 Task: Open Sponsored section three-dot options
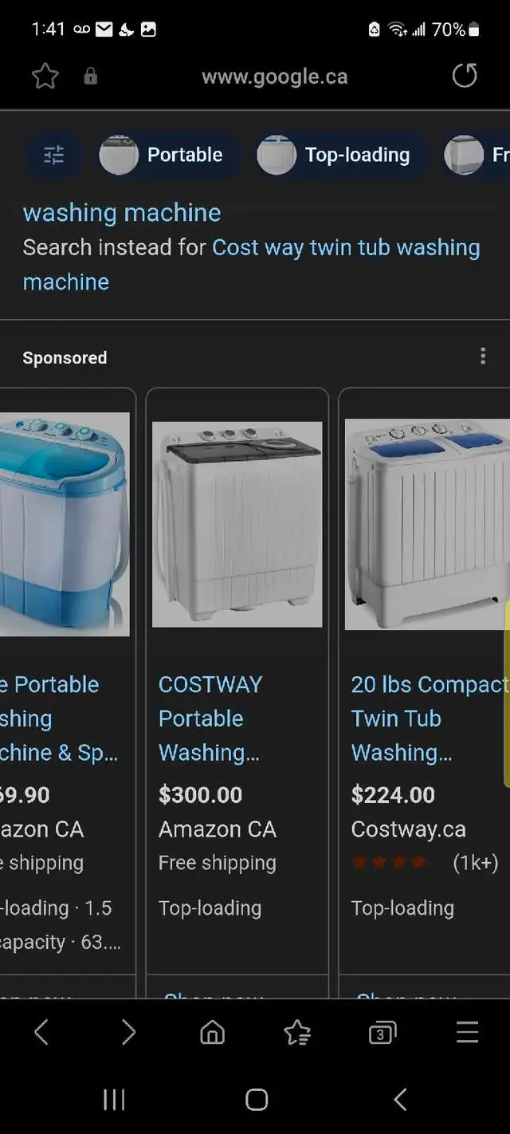[x=483, y=356]
